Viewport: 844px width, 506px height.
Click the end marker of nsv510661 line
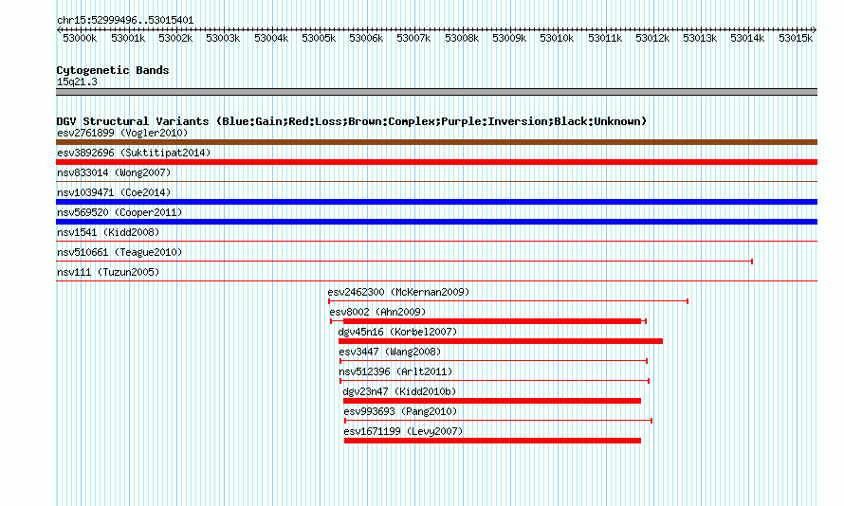coord(752,262)
